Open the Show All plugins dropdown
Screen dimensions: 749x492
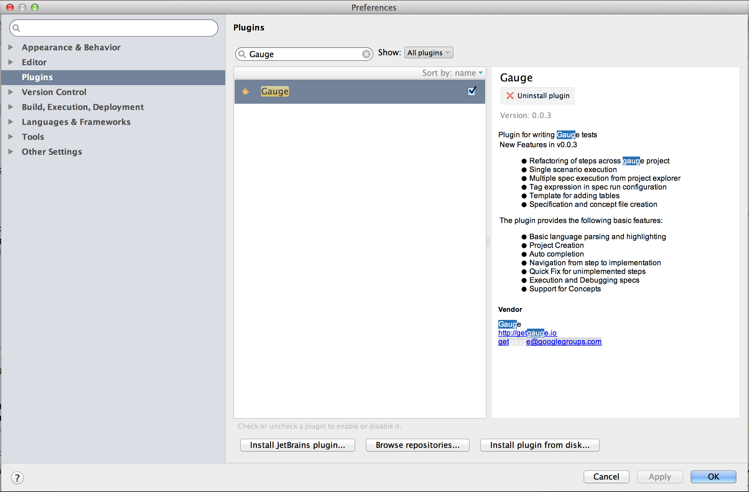click(x=428, y=53)
